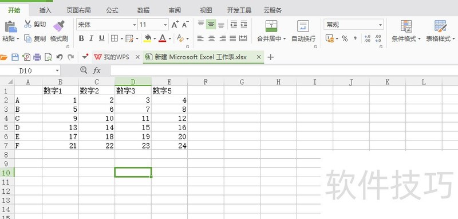Screen dimensions: 458x219
Task: Add a new document tab with plus
Action: pos(270,57)
